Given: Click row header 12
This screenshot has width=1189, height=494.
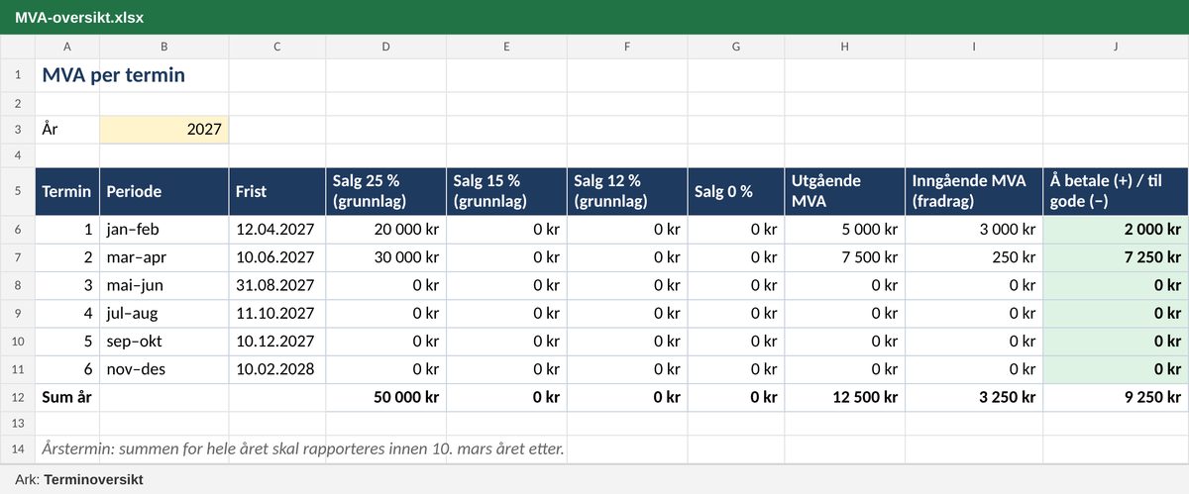Looking at the screenshot, I should click(18, 397).
